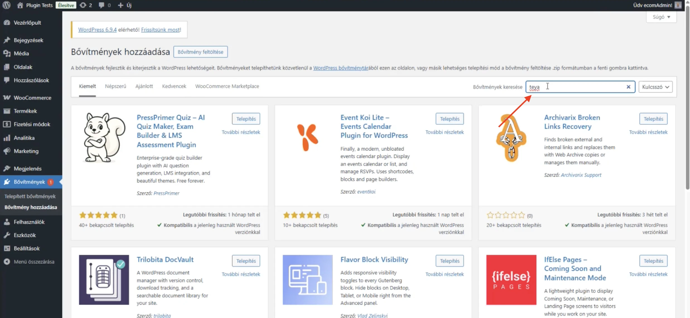Open the Marketing megaphone icon
The image size is (690, 318).
(7, 151)
